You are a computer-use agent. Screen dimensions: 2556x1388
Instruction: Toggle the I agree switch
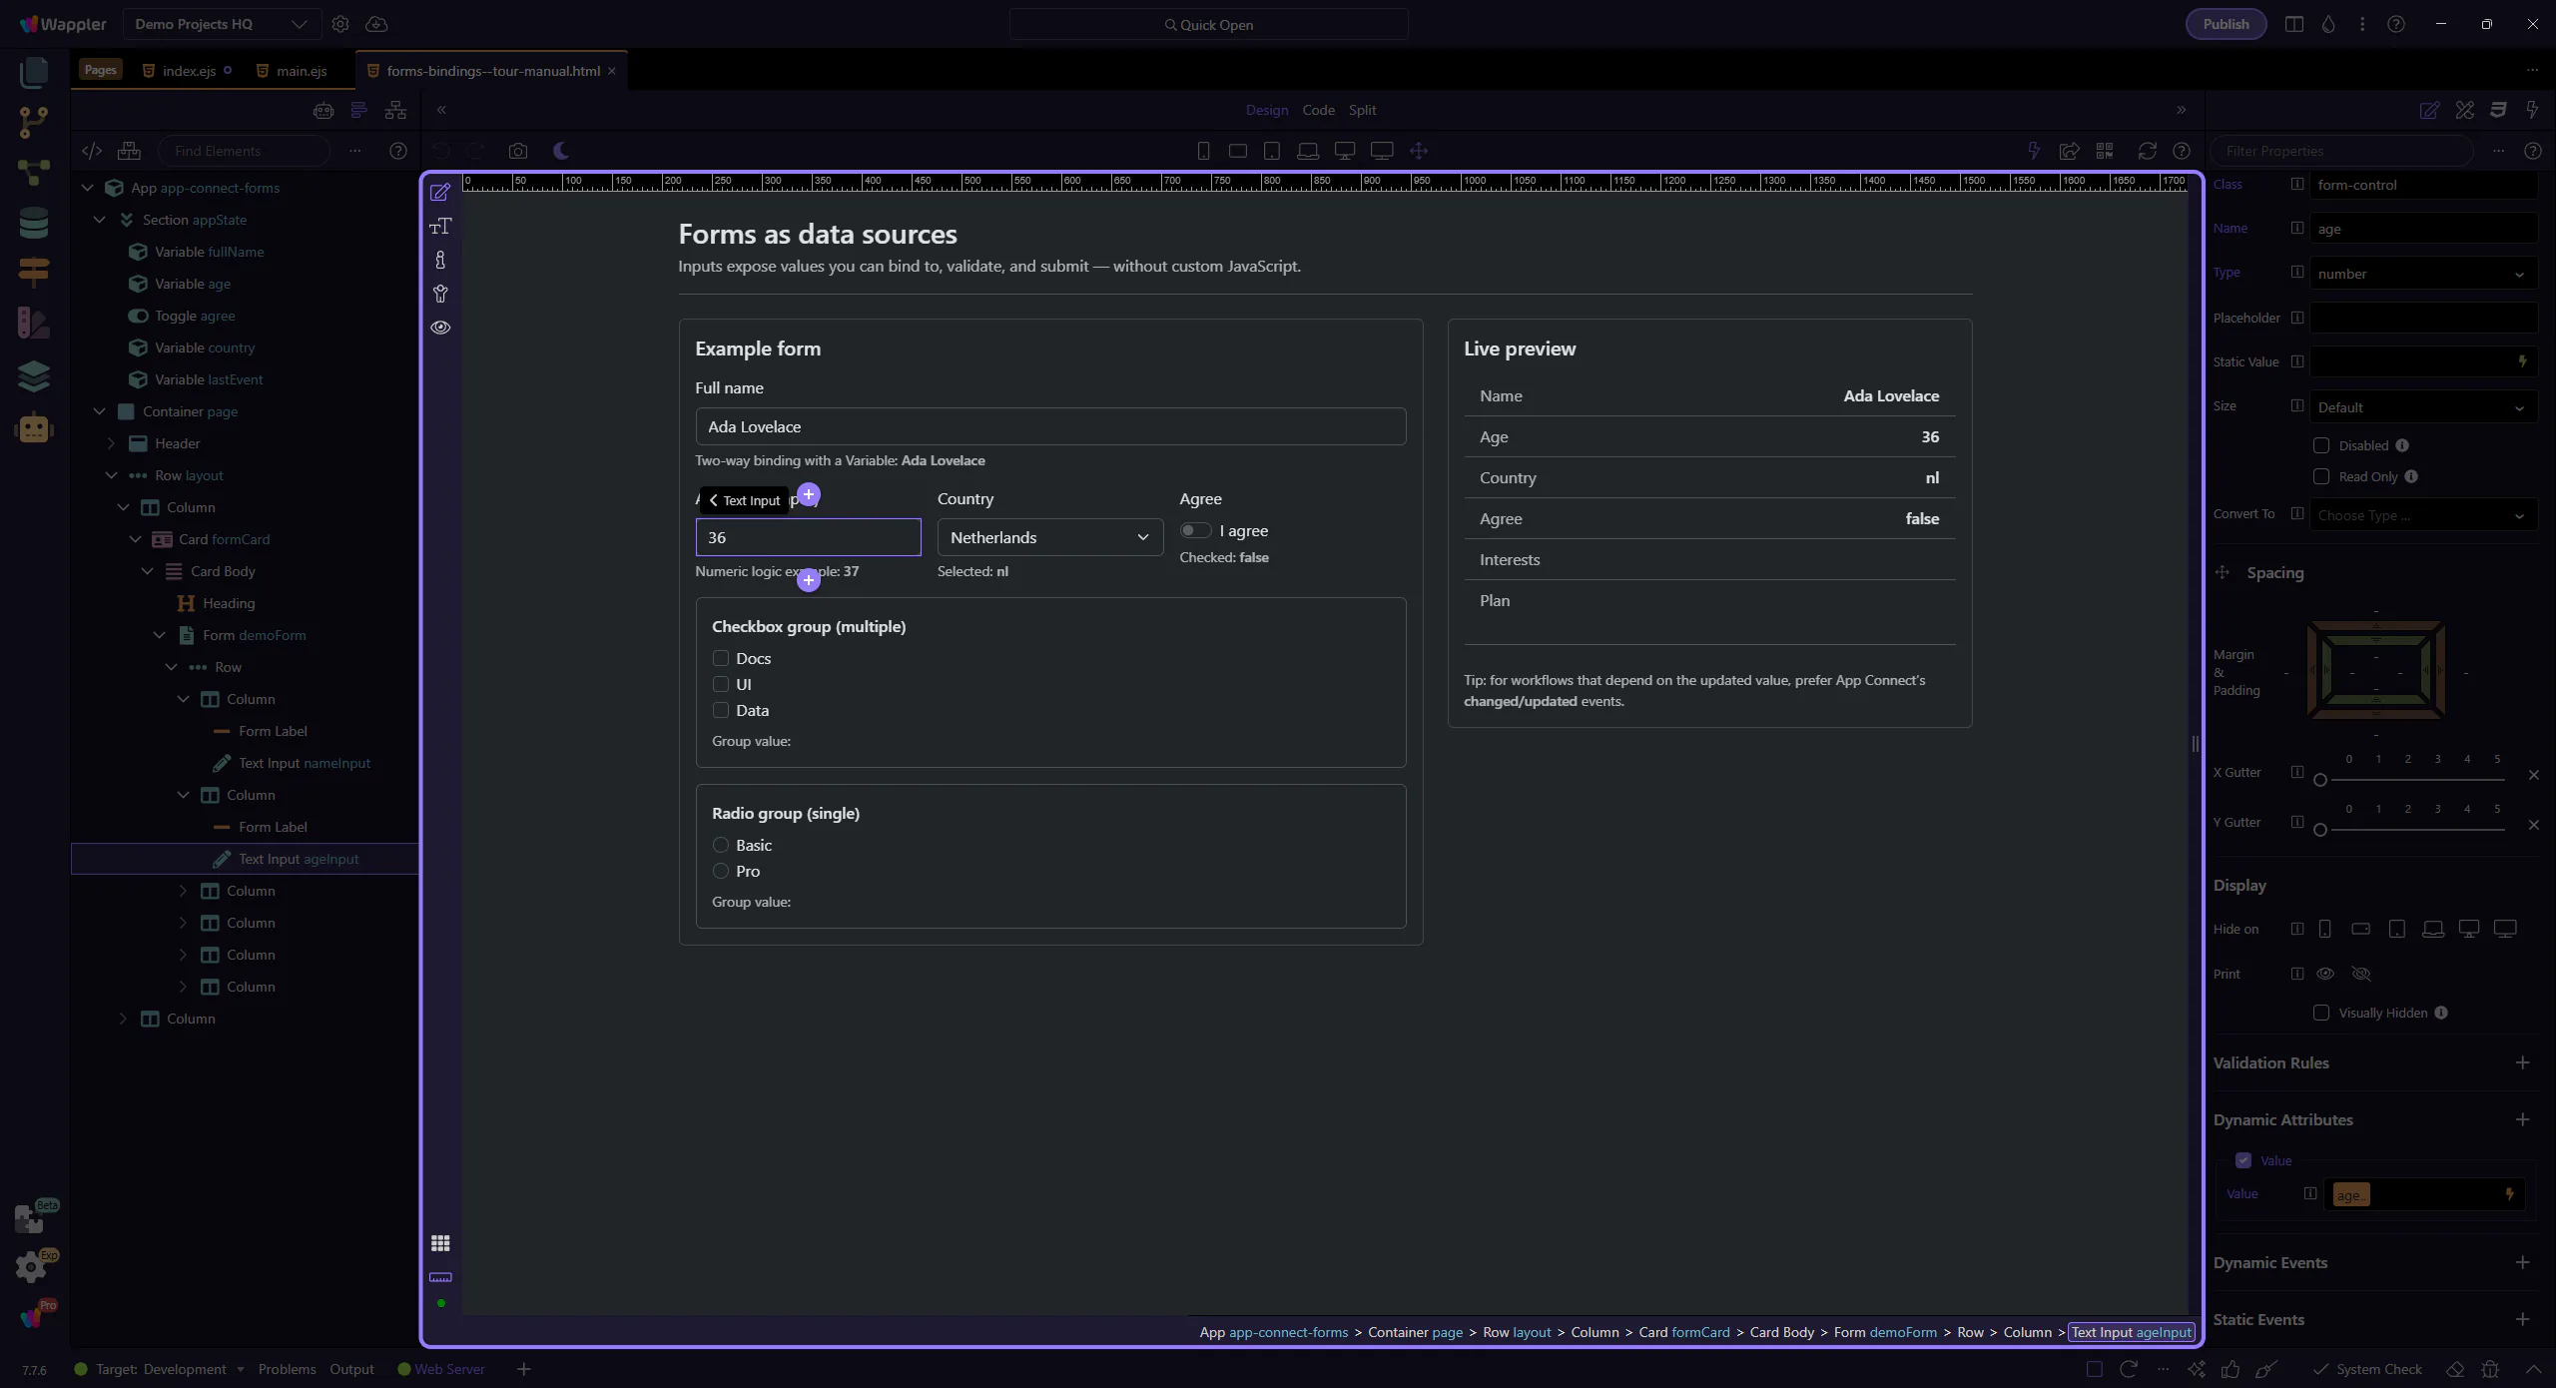pyautogui.click(x=1195, y=530)
